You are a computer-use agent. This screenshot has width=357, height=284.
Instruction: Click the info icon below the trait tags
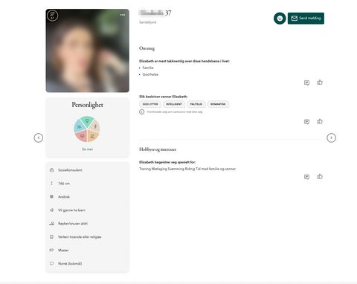pos(141,112)
